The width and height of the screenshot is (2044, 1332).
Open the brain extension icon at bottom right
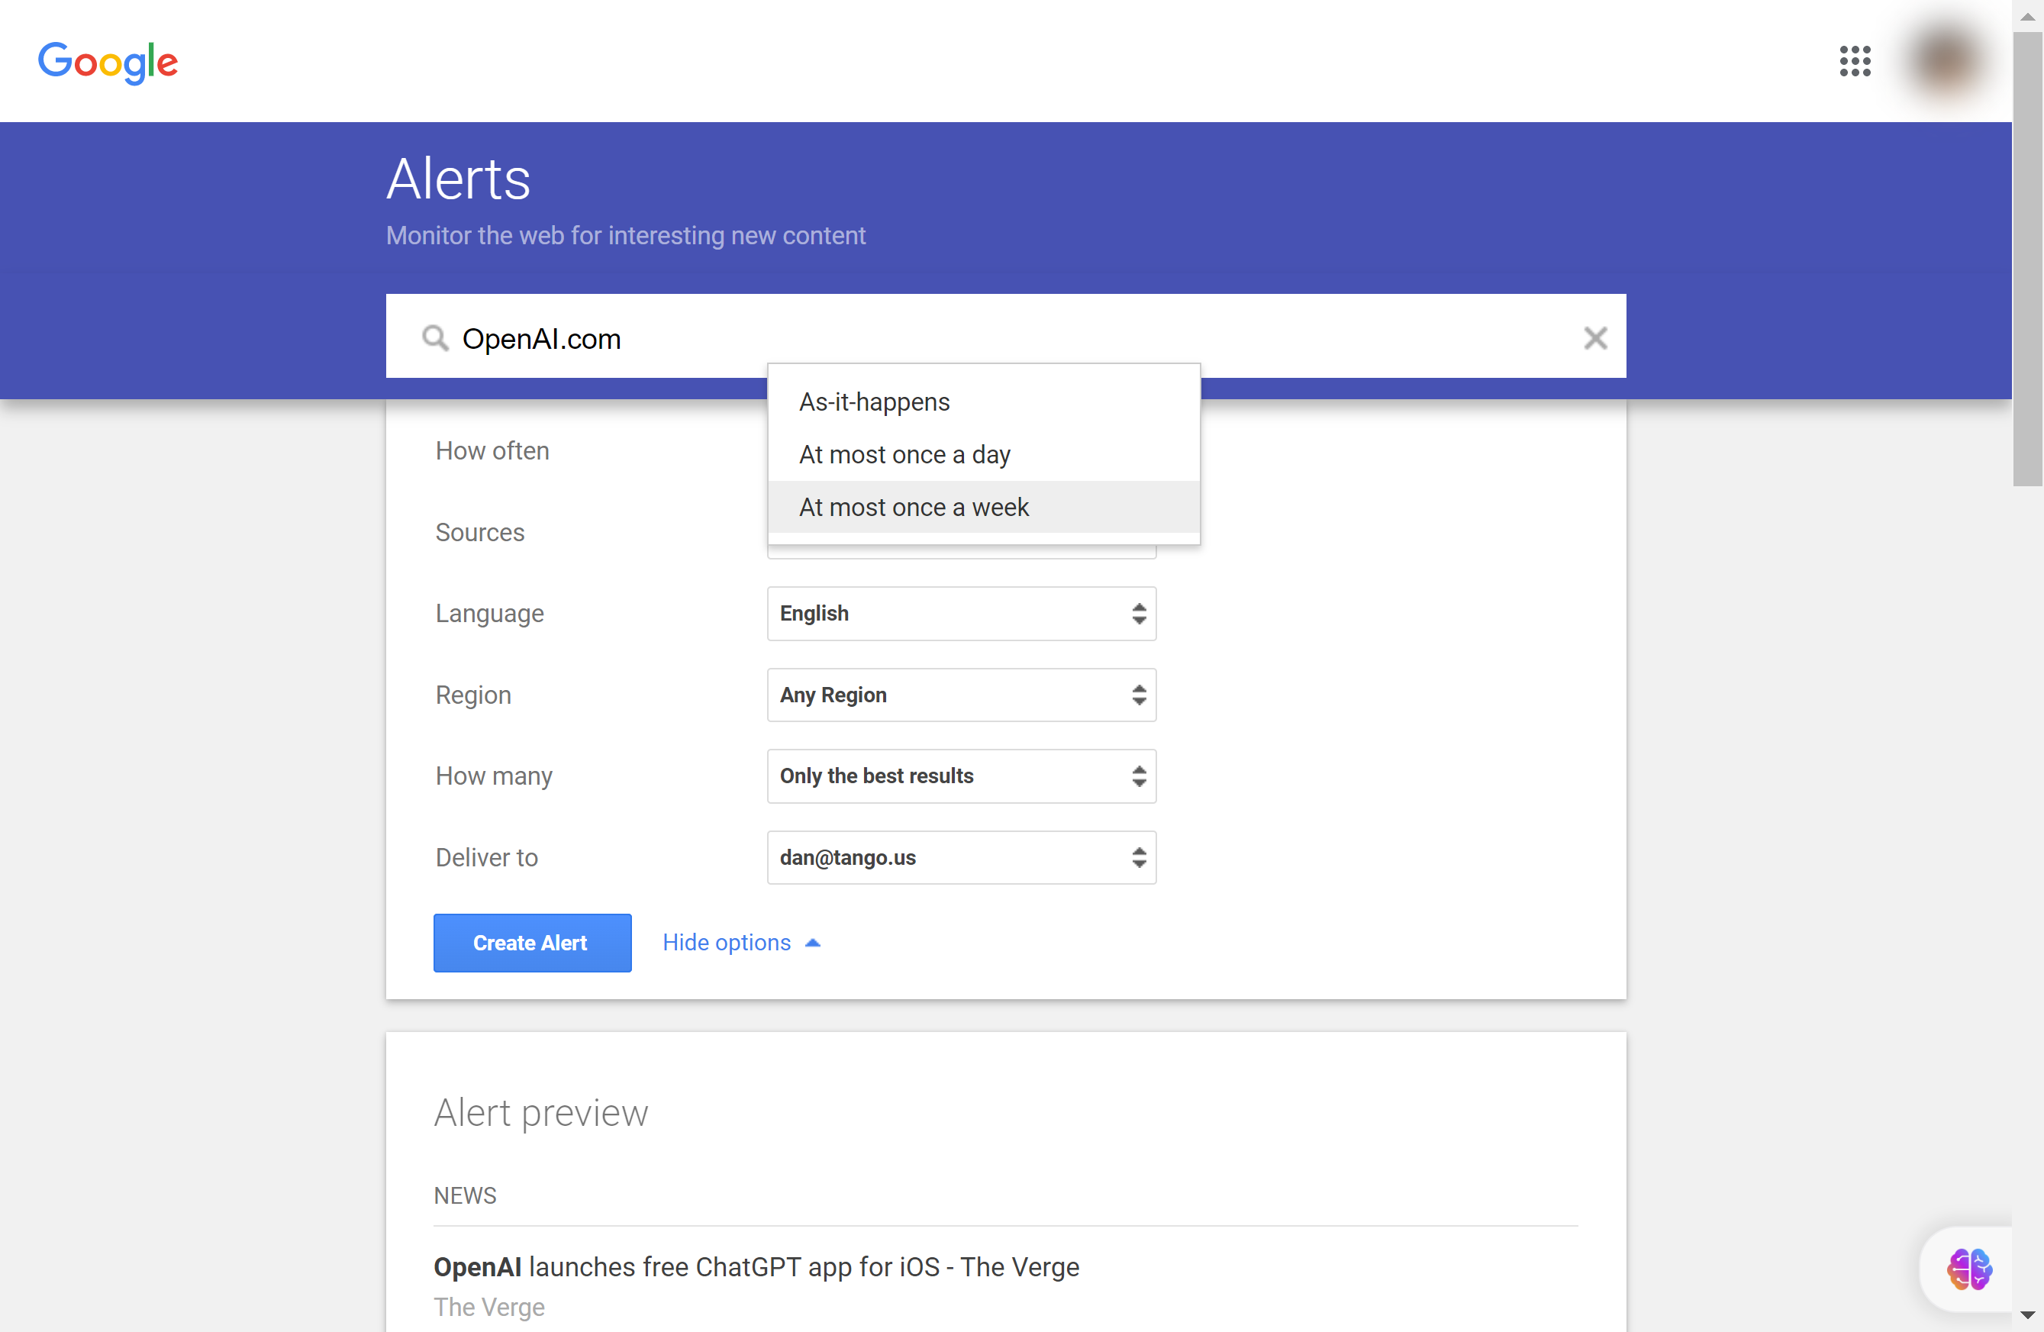pyautogui.click(x=1969, y=1269)
